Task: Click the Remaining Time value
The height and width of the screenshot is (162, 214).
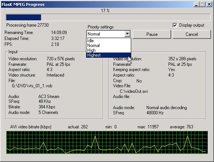Action: click(x=59, y=33)
